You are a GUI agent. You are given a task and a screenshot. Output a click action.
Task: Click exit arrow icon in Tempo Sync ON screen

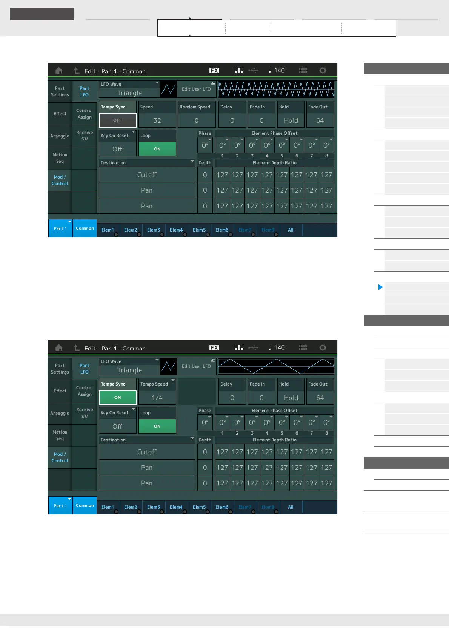pyautogui.click(x=77, y=348)
